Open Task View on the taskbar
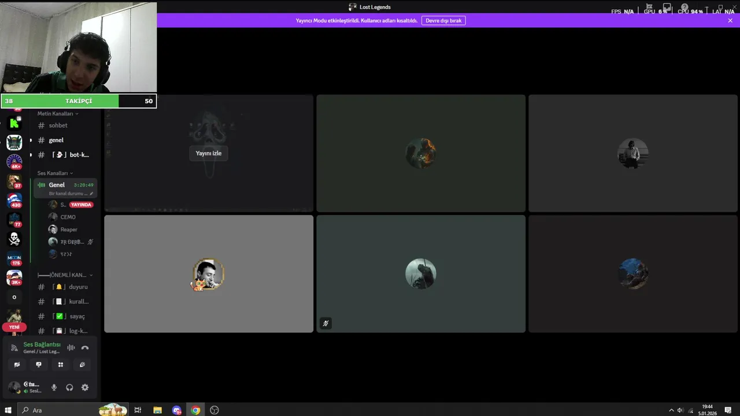Image resolution: width=740 pixels, height=416 pixels. 138,410
